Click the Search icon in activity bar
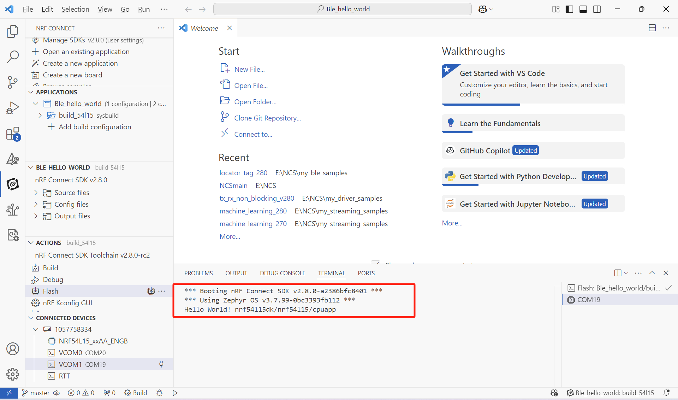Image resolution: width=678 pixels, height=400 pixels. 13,57
